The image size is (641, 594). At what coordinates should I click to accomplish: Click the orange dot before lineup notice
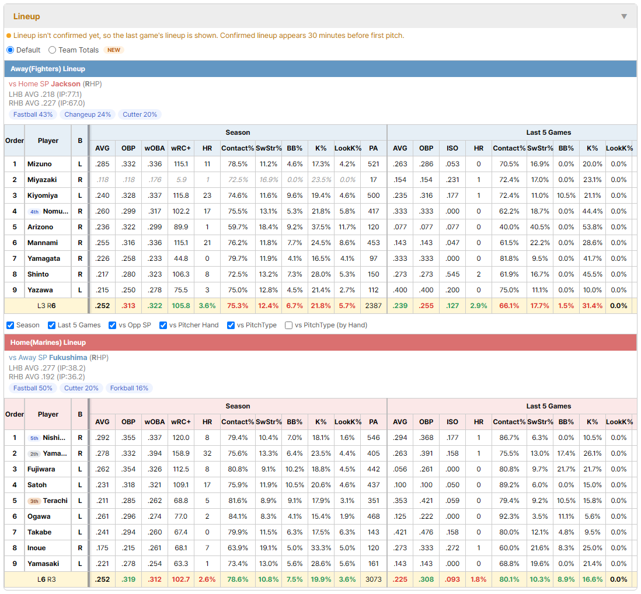point(9,36)
